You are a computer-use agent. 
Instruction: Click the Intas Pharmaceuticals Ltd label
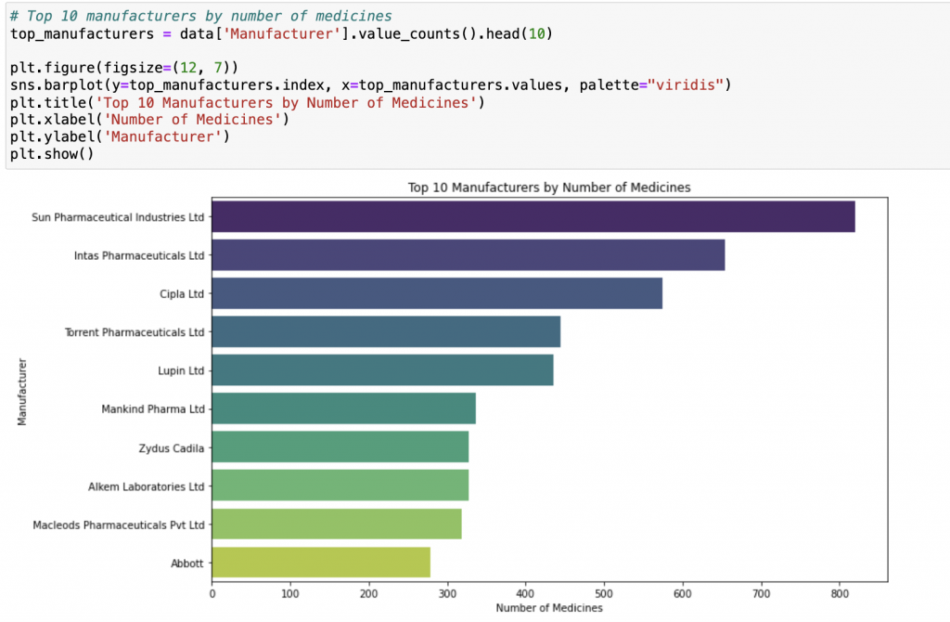pyautogui.click(x=139, y=255)
